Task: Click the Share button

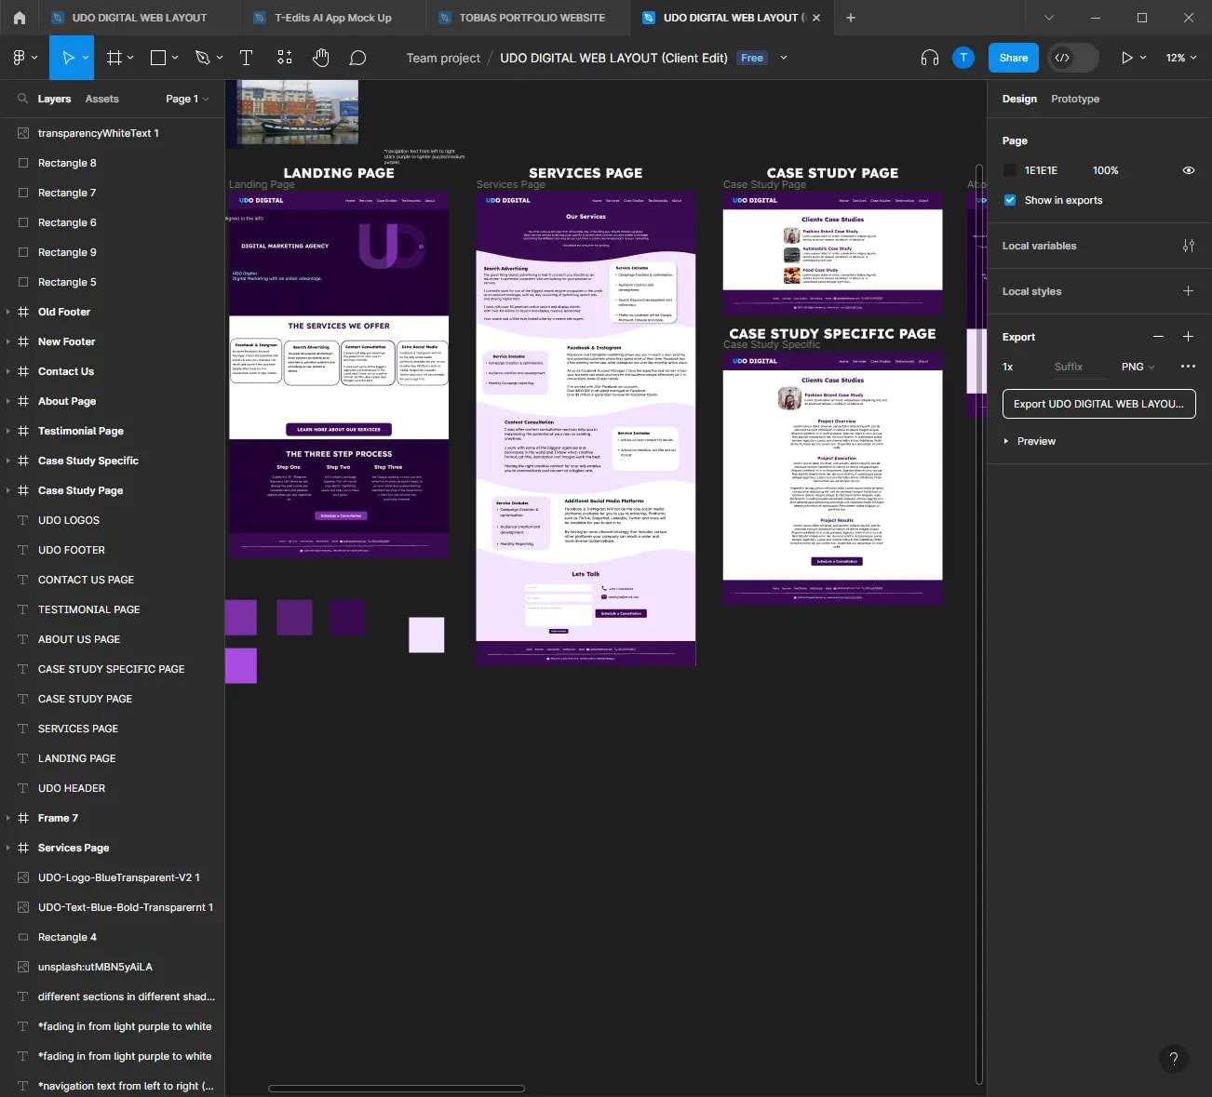Action: pos(1014,58)
